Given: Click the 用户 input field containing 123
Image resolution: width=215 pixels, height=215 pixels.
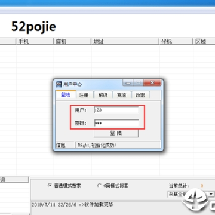Looking at the screenshot, I should 116,110.
